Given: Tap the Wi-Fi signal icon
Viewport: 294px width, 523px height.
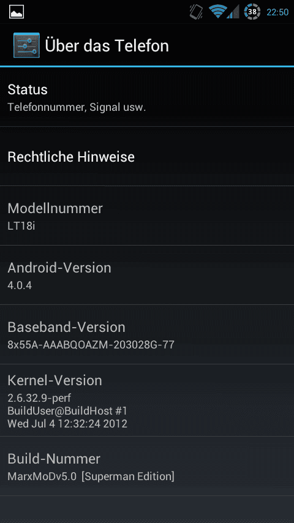Looking at the screenshot, I should click(x=218, y=12).
